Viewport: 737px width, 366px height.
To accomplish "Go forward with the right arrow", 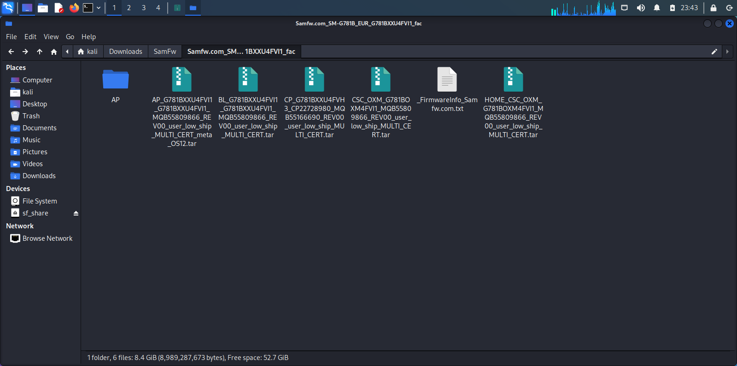I will click(x=25, y=52).
